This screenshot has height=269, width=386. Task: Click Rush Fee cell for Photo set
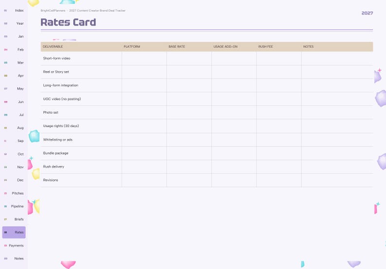coord(279,112)
